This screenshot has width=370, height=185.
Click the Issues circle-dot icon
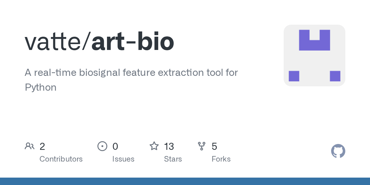pos(102,146)
